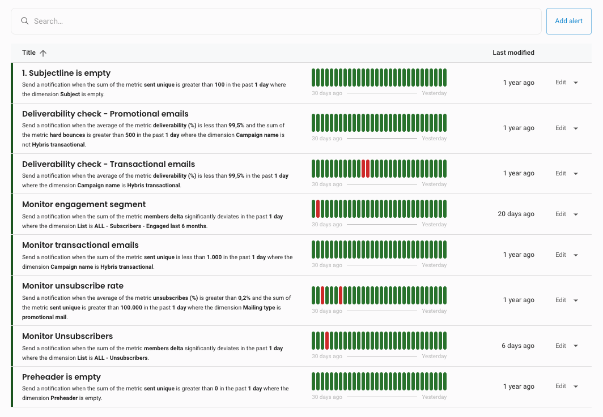This screenshot has height=417, width=603.
Task: Click red bar in Monitor engagement segment timeline
Action: [x=318, y=209]
